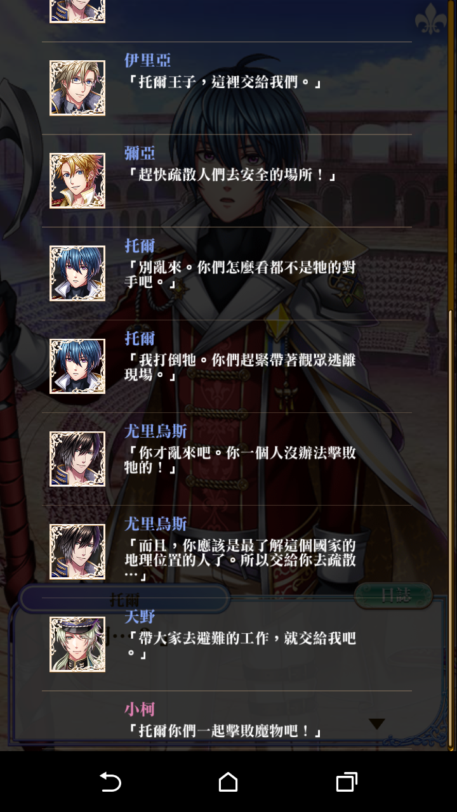
Task: Tap 彌亞's orange-haired portrait
Action: (x=77, y=181)
